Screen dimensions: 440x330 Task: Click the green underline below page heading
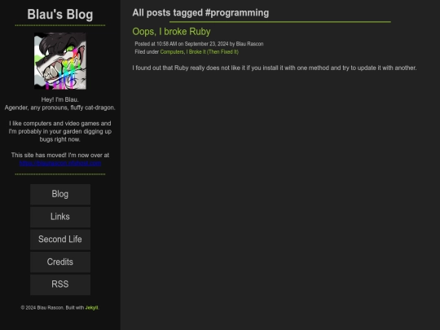tap(280, 22)
